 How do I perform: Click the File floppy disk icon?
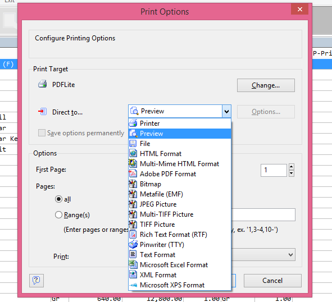(x=133, y=144)
